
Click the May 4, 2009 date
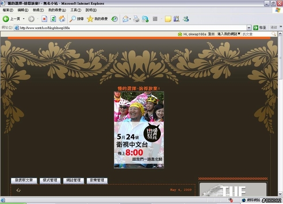click(181, 189)
